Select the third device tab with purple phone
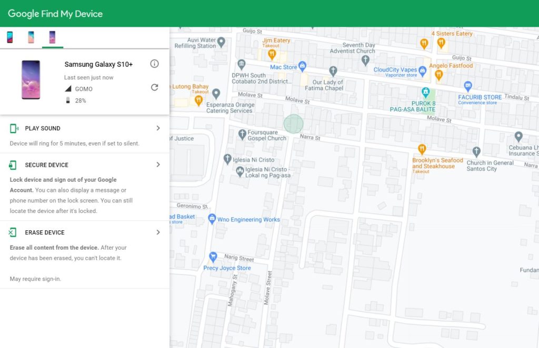This screenshot has height=348, width=539. point(52,37)
